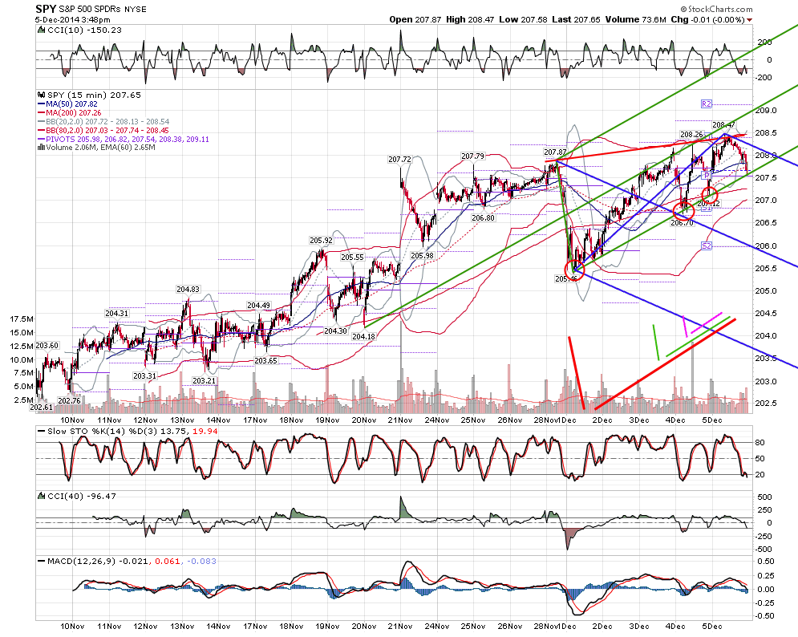Click the 204.83 price peak label

coord(188,290)
